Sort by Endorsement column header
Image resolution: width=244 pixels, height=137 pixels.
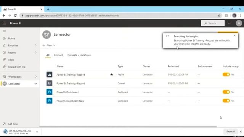point(205,66)
